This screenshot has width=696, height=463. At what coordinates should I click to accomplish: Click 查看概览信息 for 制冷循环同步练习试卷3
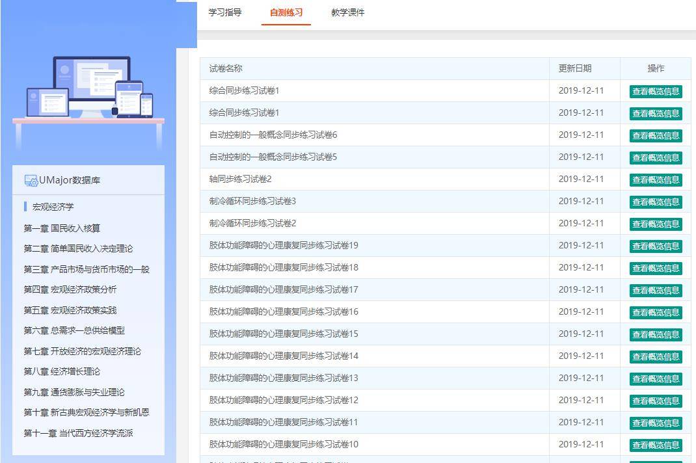656,202
